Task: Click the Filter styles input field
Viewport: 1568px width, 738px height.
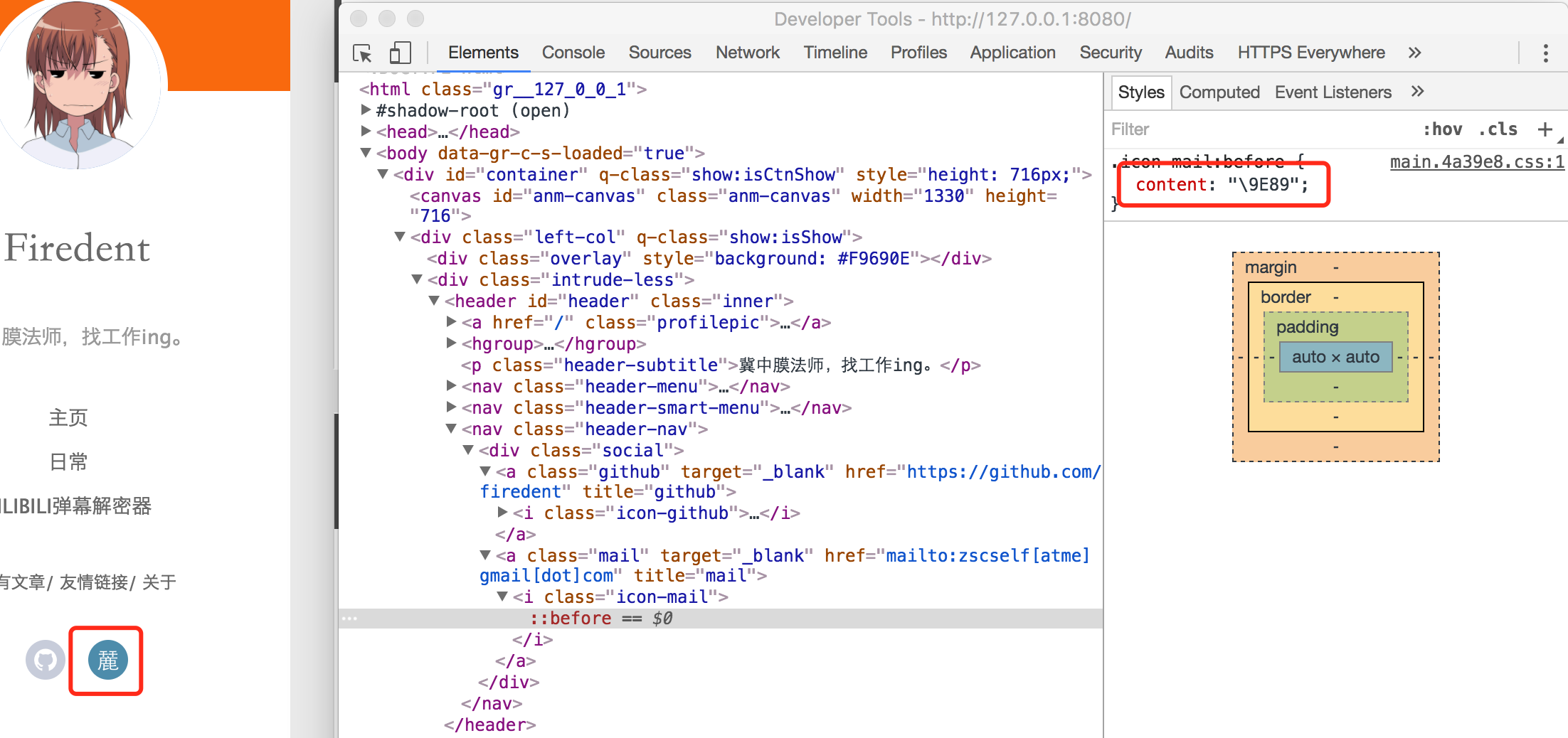Action: click(x=1252, y=129)
